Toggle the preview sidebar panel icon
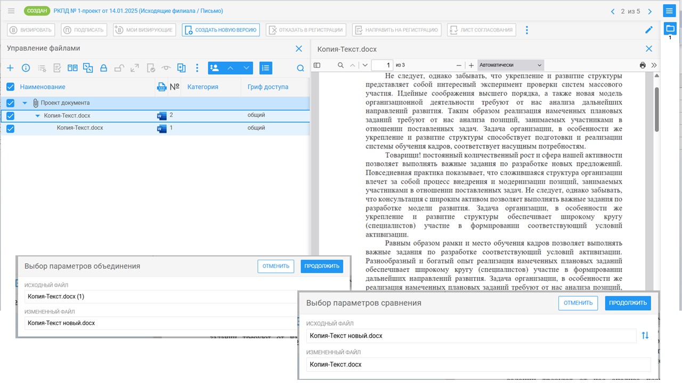 (317, 65)
